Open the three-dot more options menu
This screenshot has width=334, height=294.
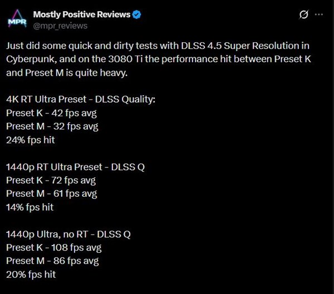click(x=318, y=15)
